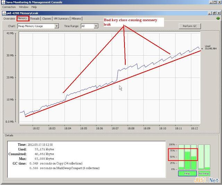Click the Committed 40,852 kbytes value

[44, 154]
